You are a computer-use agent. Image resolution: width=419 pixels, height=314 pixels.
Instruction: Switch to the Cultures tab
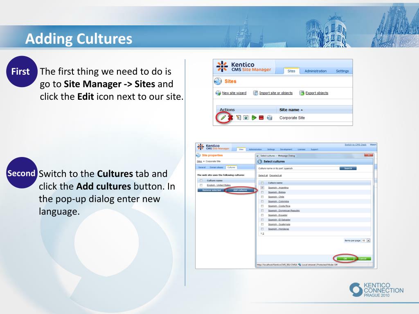click(231, 167)
